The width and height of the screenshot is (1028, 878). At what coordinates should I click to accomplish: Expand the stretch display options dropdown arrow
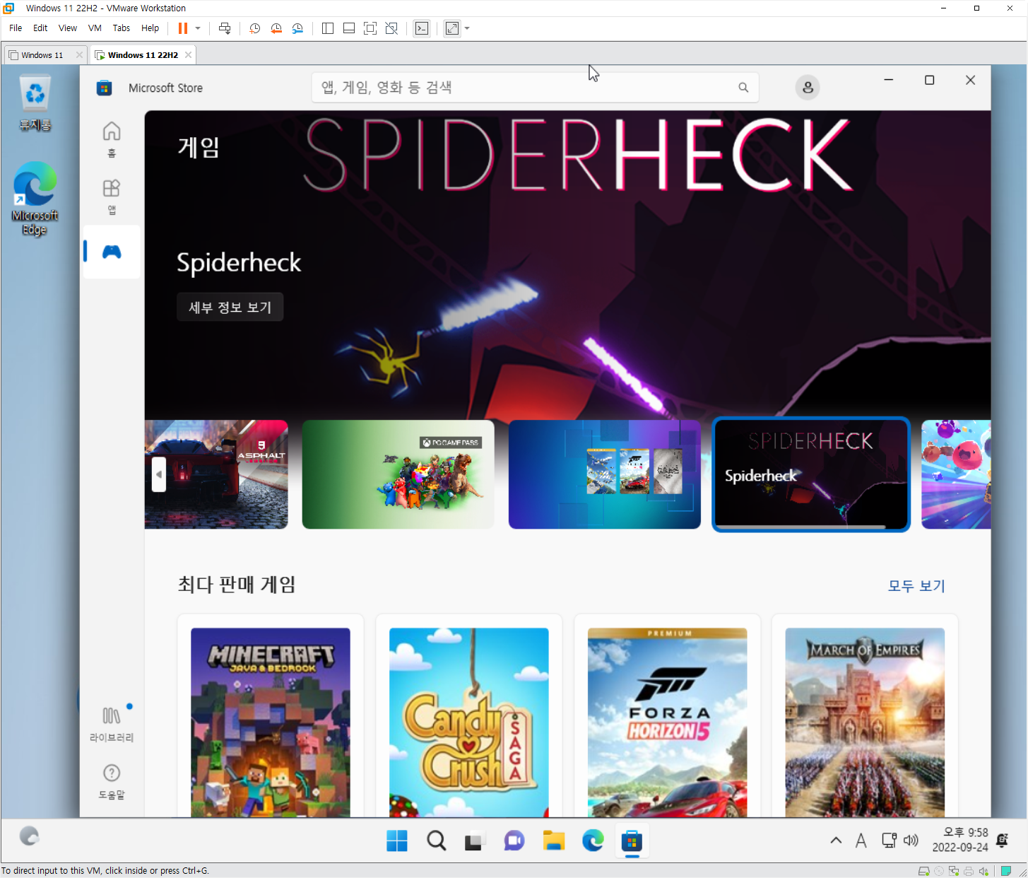[467, 28]
